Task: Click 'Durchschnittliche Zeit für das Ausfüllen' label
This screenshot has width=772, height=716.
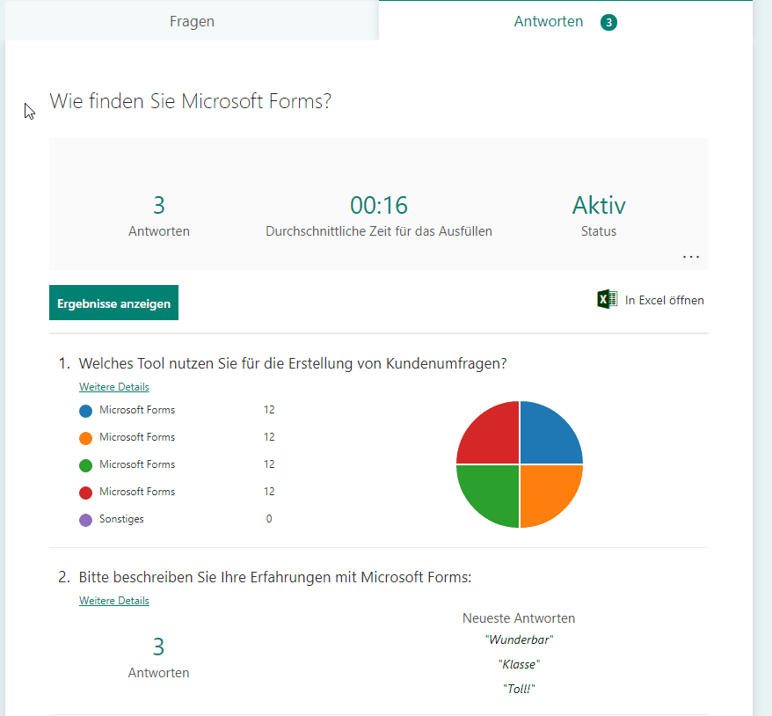Action: pyautogui.click(x=379, y=231)
